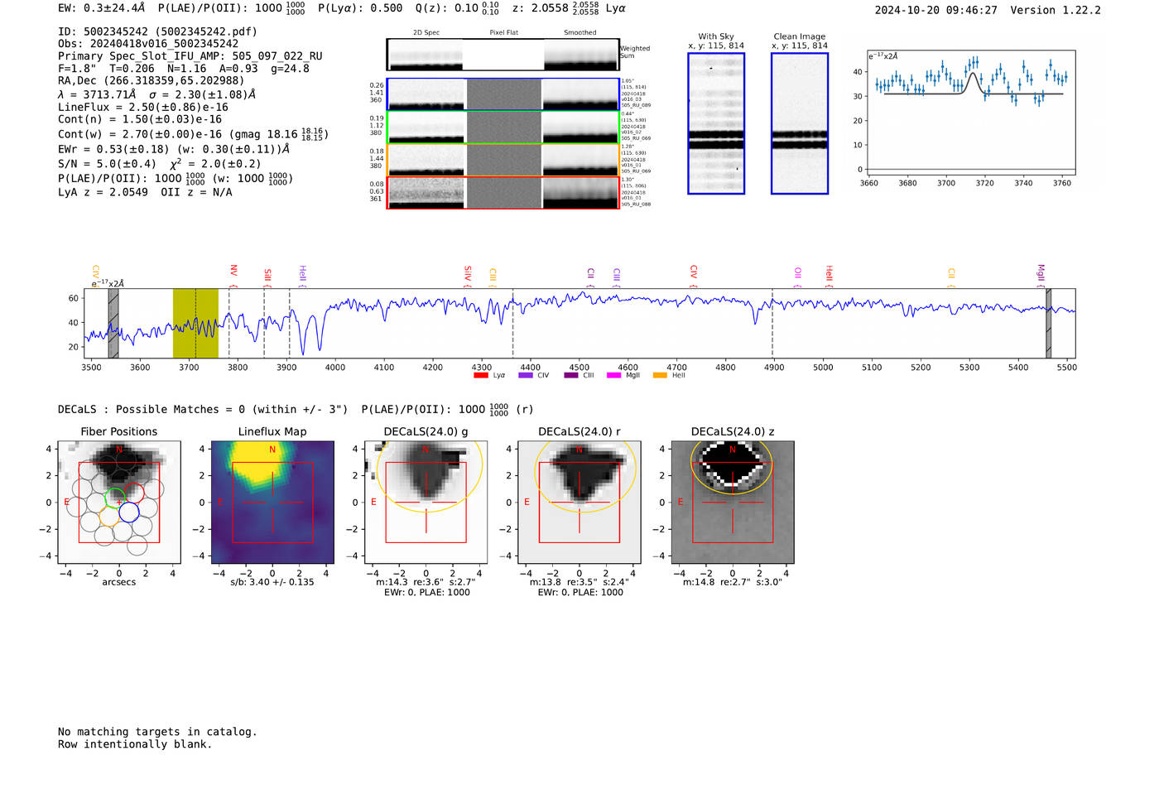This screenshot has height=789, width=1159.
Task: Select the Weighted Sum 2D spectrum row
Action: click(503, 55)
